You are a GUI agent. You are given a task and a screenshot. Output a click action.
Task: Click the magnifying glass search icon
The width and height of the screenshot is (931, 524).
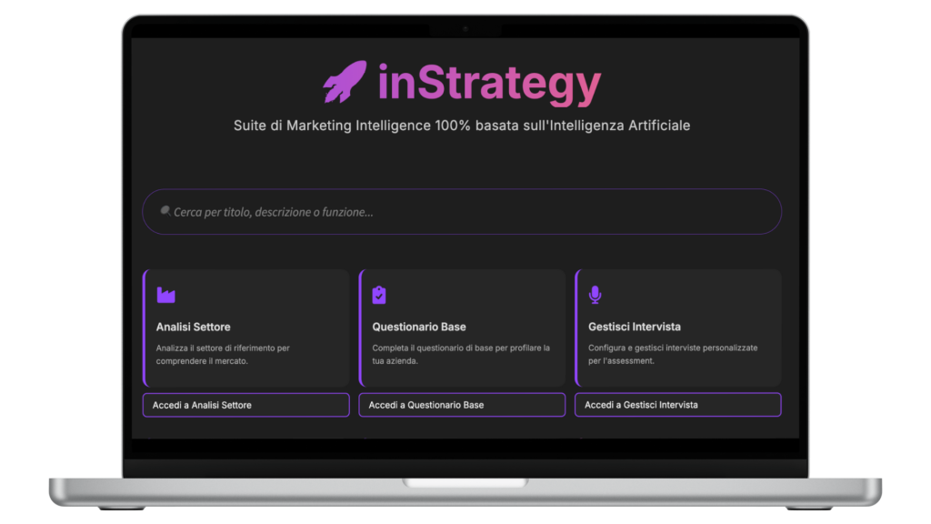(x=165, y=211)
